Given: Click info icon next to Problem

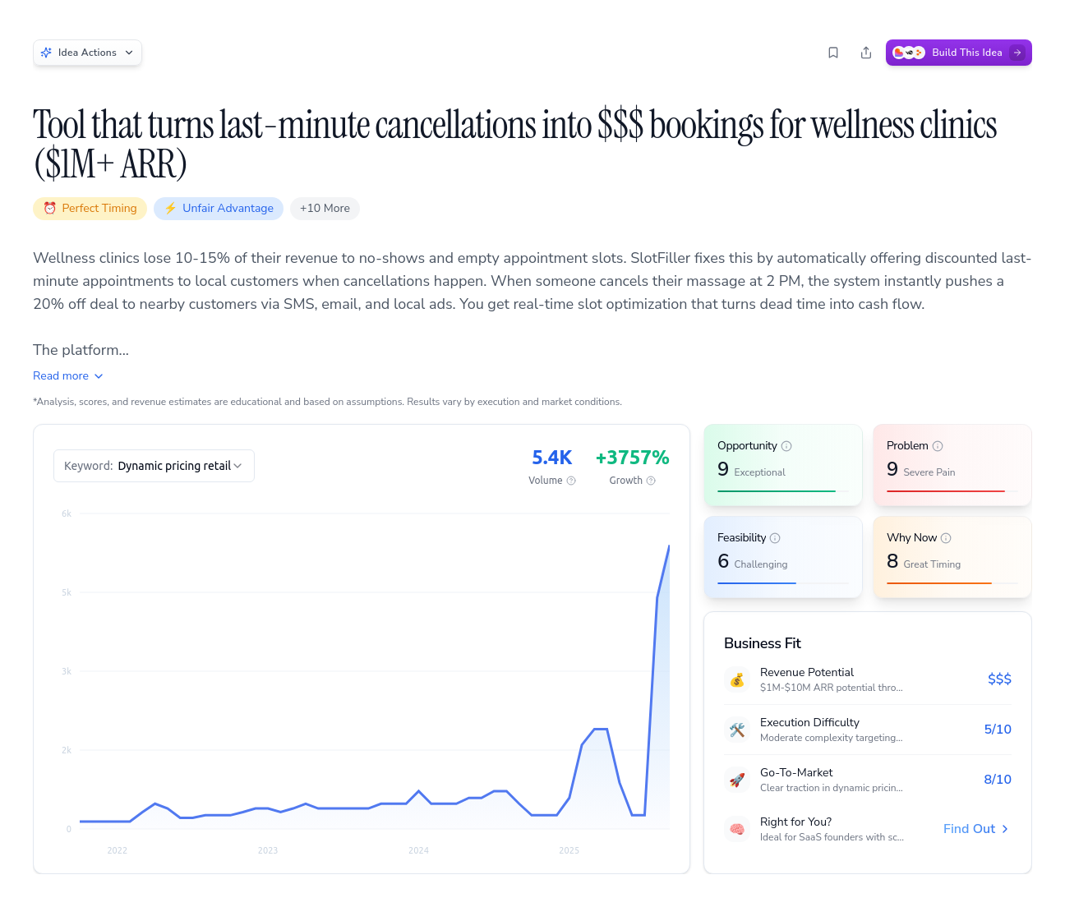Looking at the screenshot, I should tap(938, 446).
